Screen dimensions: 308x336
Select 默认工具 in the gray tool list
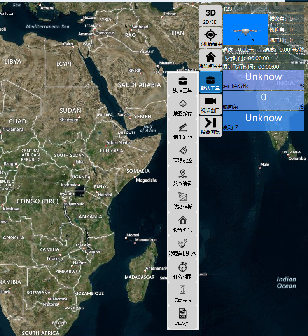182,85
